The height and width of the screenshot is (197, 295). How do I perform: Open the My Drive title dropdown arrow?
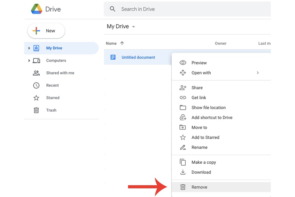133,27
